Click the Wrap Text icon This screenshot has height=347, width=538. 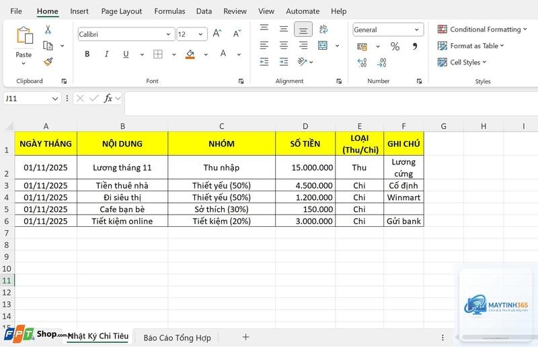[323, 29]
